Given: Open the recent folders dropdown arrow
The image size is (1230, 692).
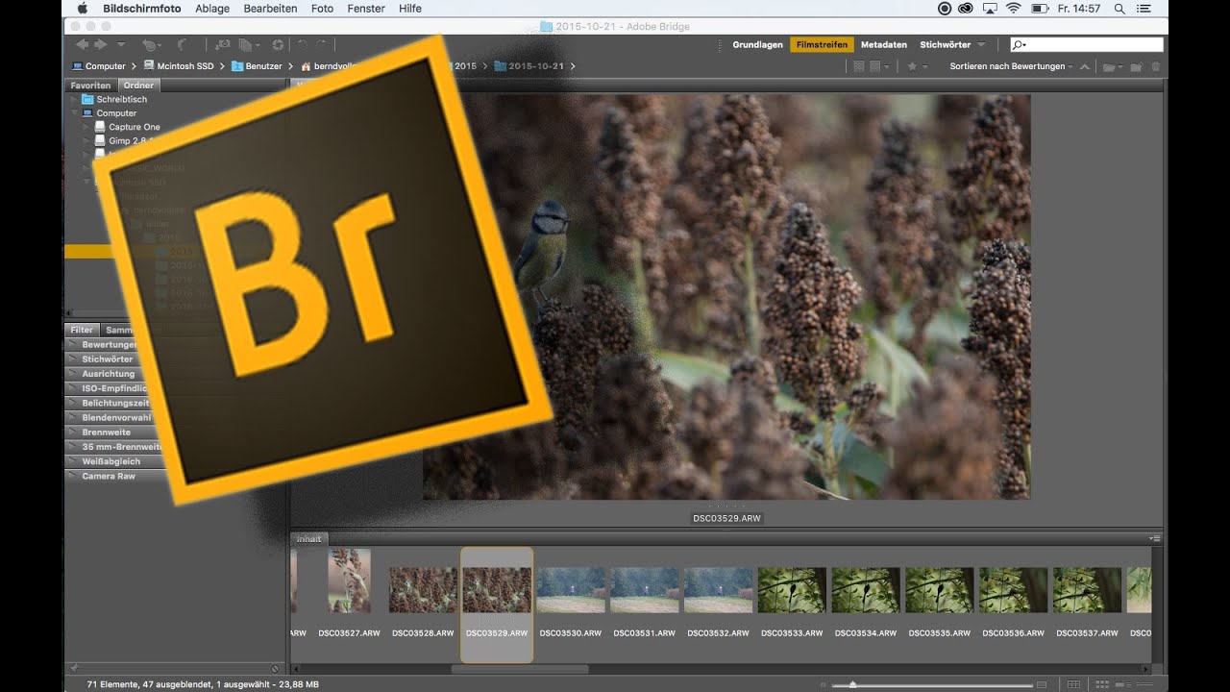Looking at the screenshot, I should point(120,45).
